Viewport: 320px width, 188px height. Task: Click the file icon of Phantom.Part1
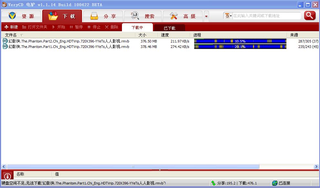[x=5, y=47]
